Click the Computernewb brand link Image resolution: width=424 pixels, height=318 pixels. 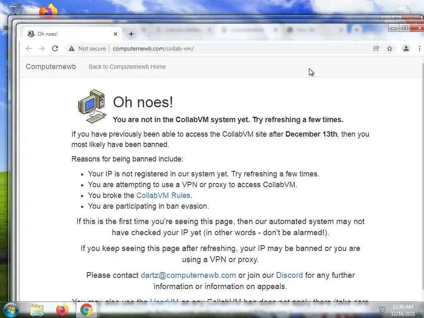click(x=51, y=67)
